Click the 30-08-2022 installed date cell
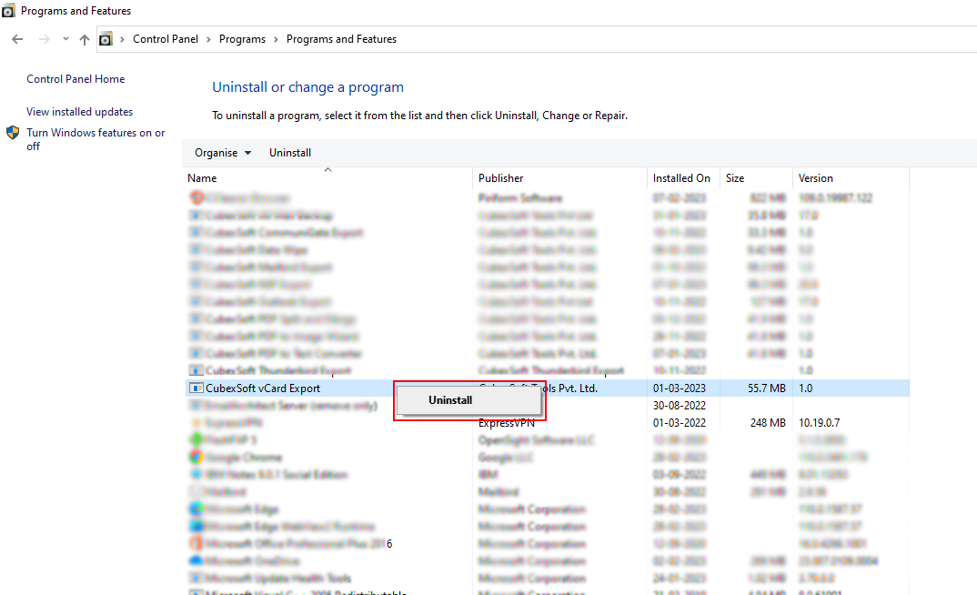 coord(680,406)
